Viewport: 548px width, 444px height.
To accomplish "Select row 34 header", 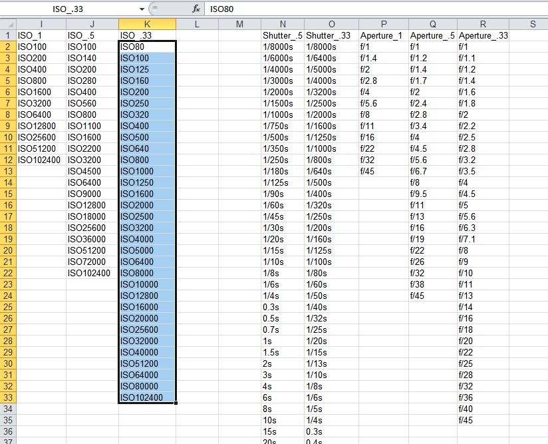I will coord(8,409).
